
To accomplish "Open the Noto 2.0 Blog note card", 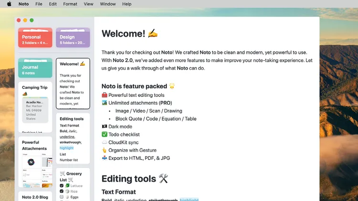I will (x=35, y=196).
